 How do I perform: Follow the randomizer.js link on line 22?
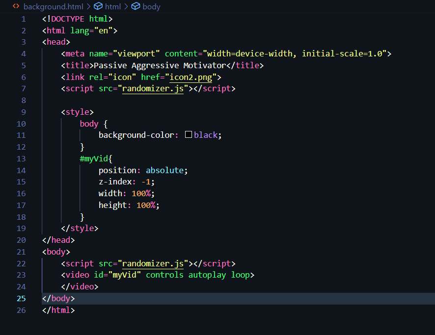coord(153,263)
